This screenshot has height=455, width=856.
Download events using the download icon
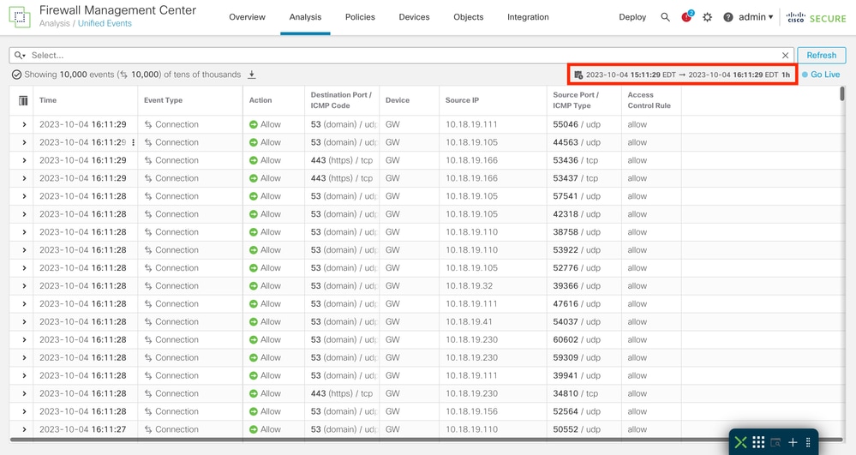coord(252,75)
